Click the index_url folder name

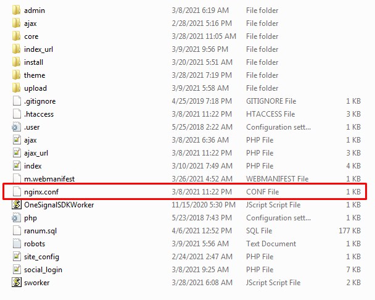click(x=38, y=49)
